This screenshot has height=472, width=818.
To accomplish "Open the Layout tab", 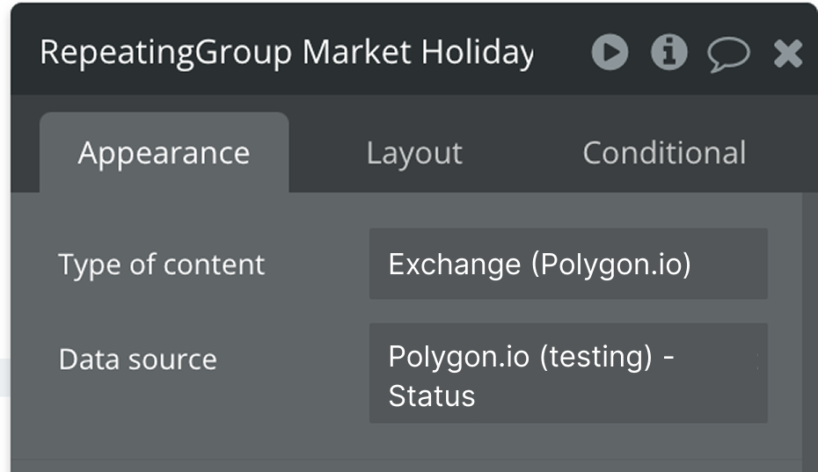I will tap(413, 153).
